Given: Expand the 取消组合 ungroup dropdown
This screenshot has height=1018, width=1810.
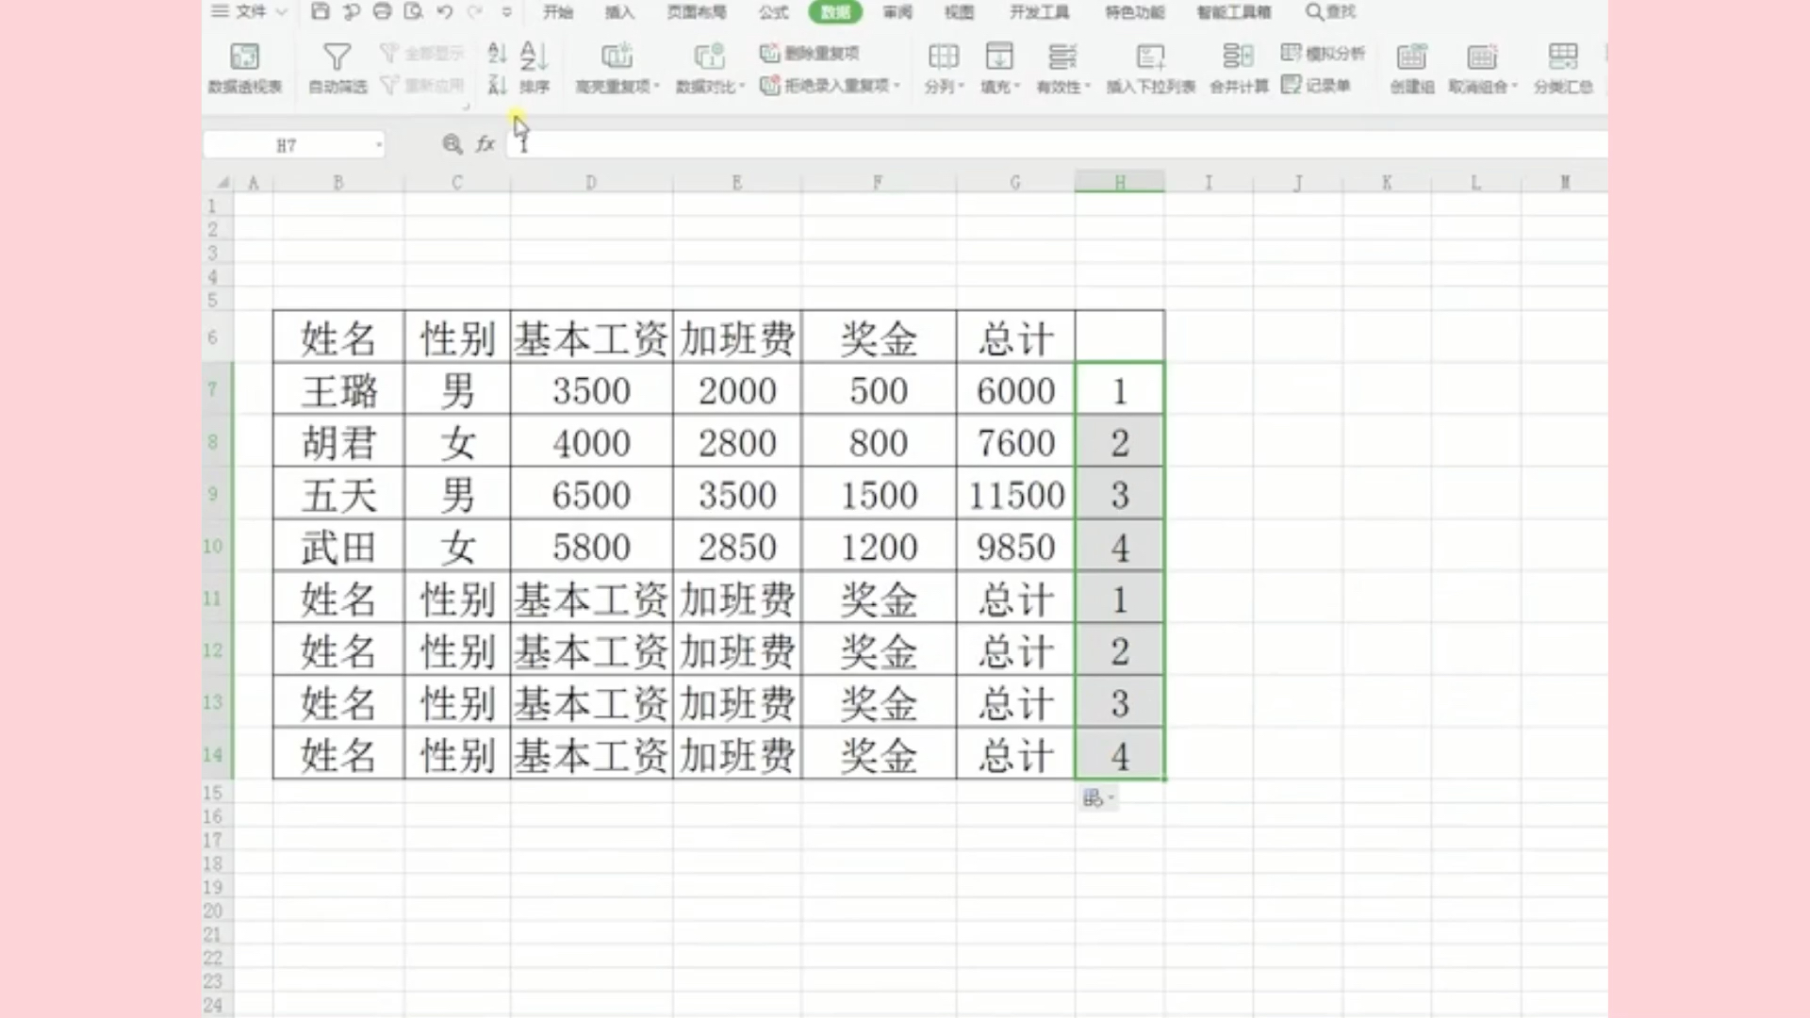Looking at the screenshot, I should [1514, 87].
